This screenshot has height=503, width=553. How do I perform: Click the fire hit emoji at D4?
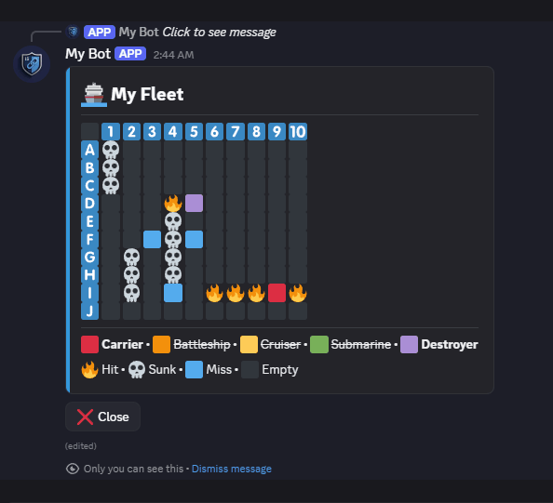point(173,204)
